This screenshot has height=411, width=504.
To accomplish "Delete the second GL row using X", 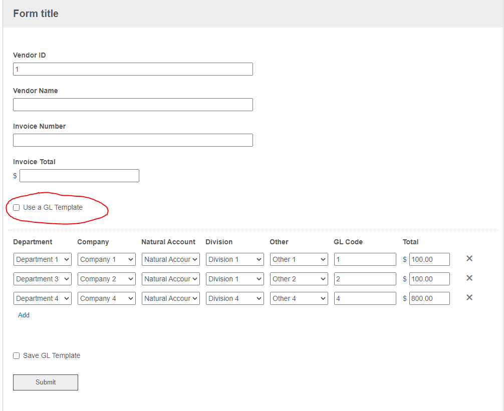I will (469, 278).
